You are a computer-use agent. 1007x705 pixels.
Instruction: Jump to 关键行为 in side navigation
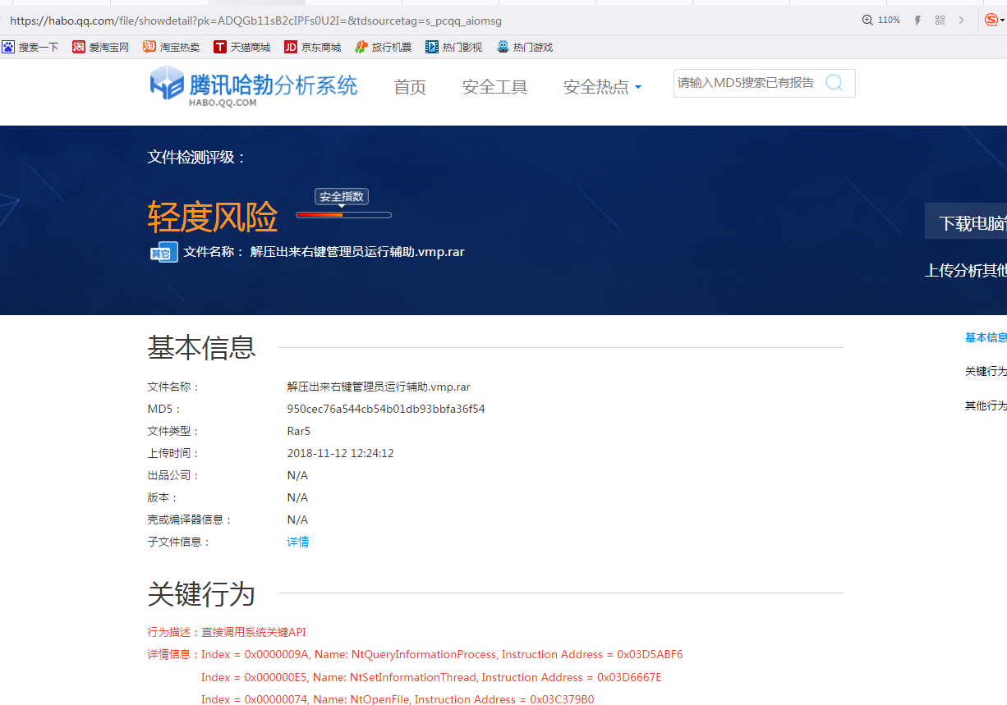coord(985,372)
